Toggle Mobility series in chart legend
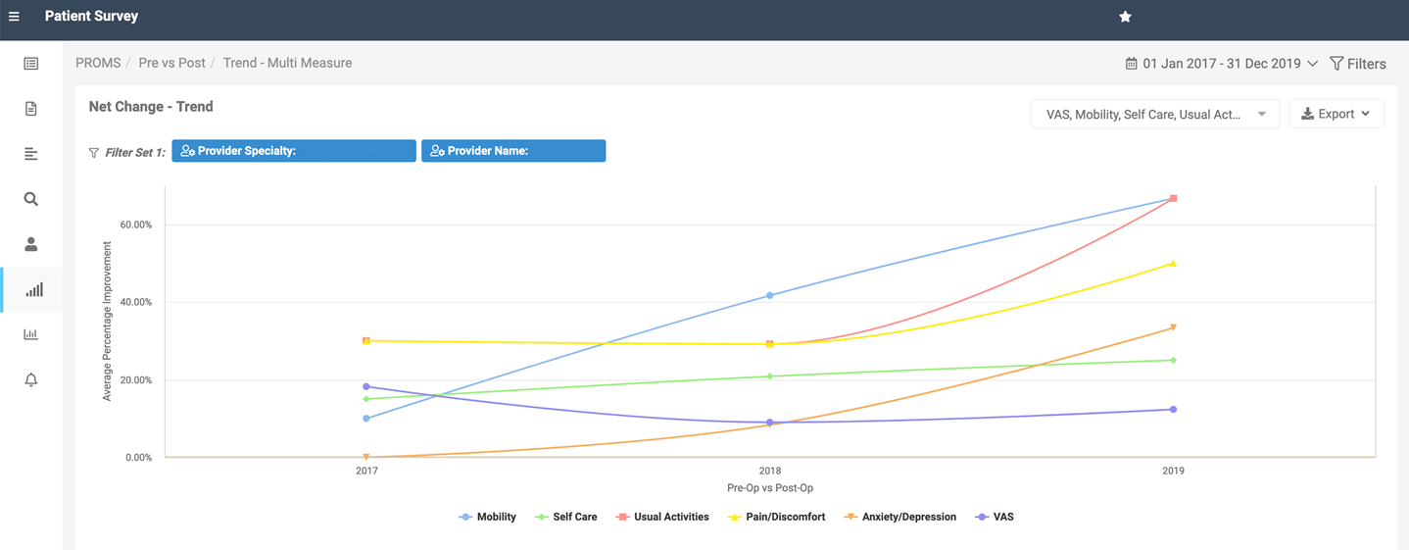The height and width of the screenshot is (550, 1409). (488, 517)
